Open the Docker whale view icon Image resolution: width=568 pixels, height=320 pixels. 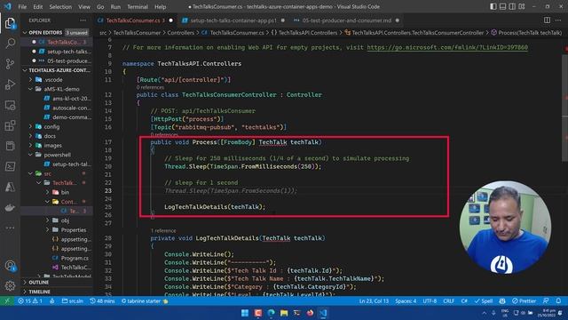pos(10,207)
